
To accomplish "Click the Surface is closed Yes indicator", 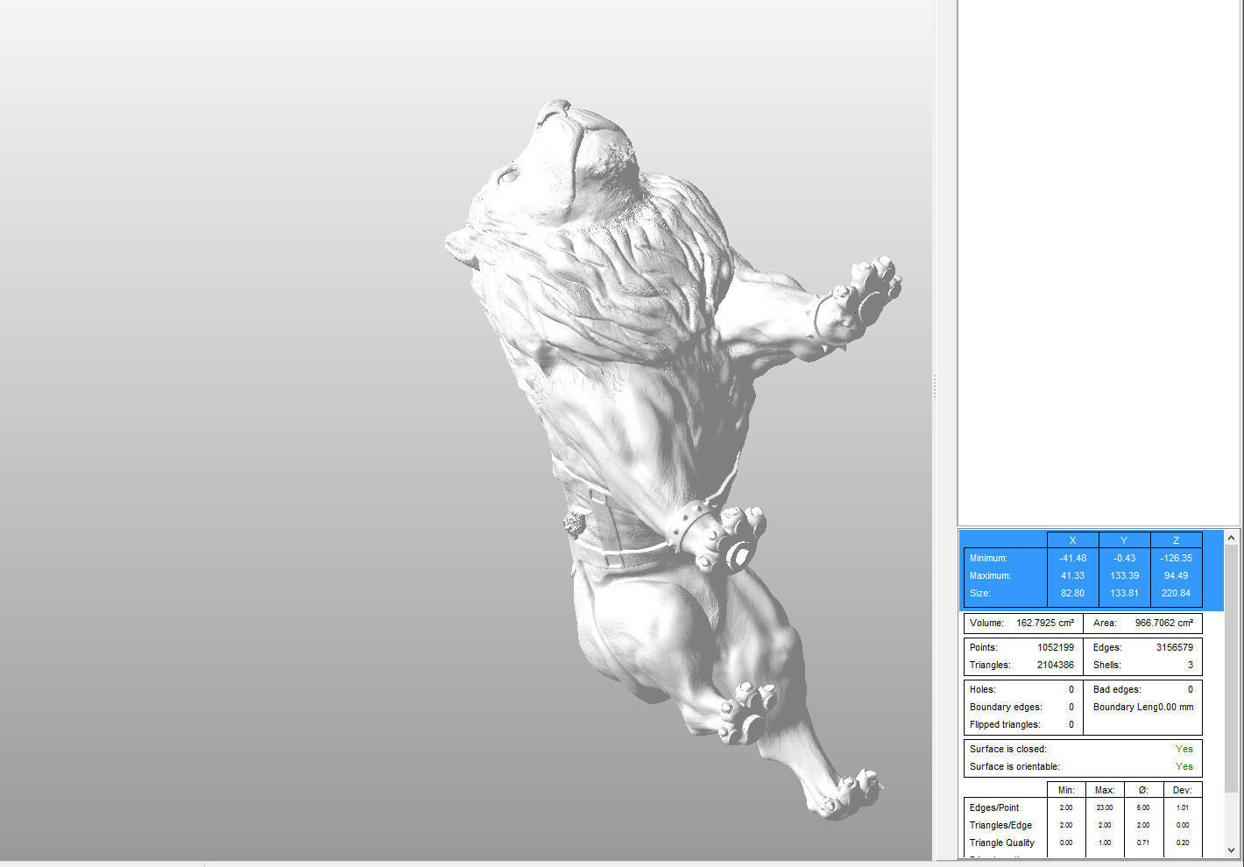I will click(1184, 749).
